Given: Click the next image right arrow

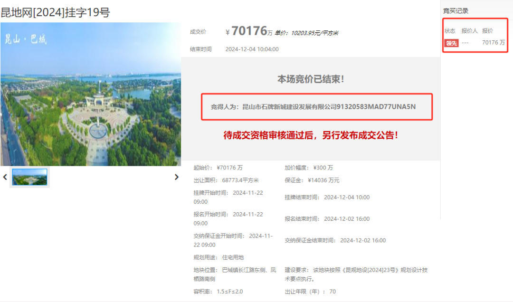Looking at the screenshot, I should pyautogui.click(x=176, y=177).
